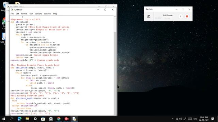This screenshot has width=218, height=122.
Task: Open Settings from taskbar
Action: [x=35, y=119]
